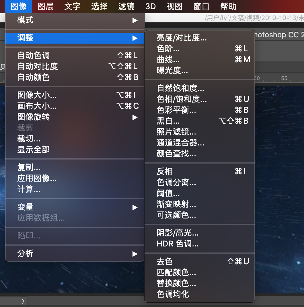Open the 窗口 menu in the menu bar
Image resolution: width=304 pixels, height=307 pixels.
point(201,6)
